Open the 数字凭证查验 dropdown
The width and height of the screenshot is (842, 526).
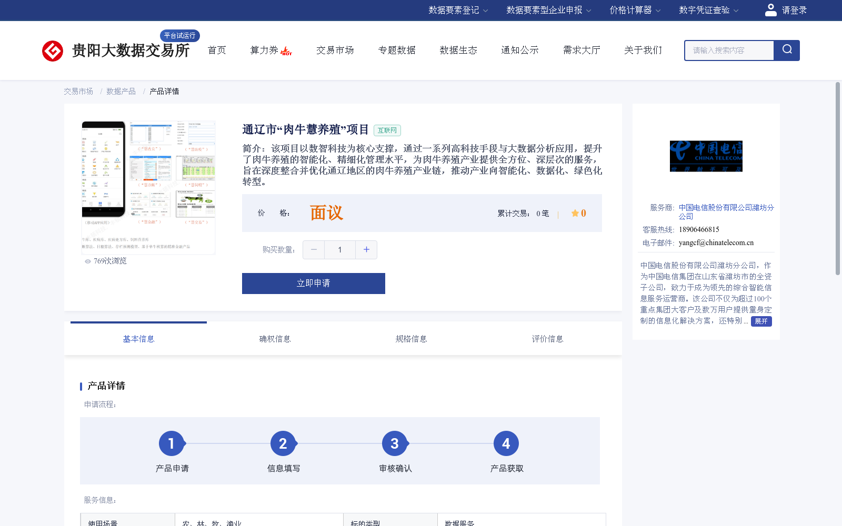coord(709,10)
